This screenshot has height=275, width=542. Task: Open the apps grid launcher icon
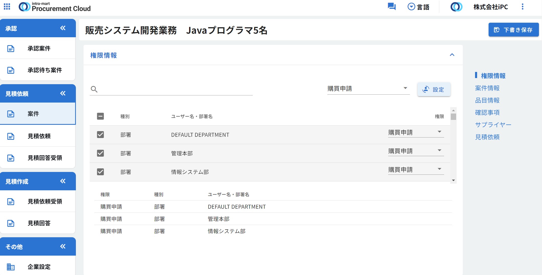click(7, 7)
